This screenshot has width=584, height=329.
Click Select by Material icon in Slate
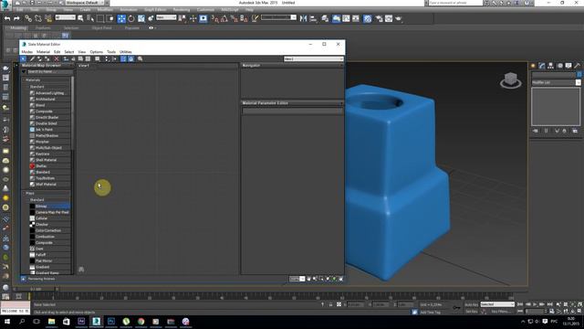click(x=140, y=58)
